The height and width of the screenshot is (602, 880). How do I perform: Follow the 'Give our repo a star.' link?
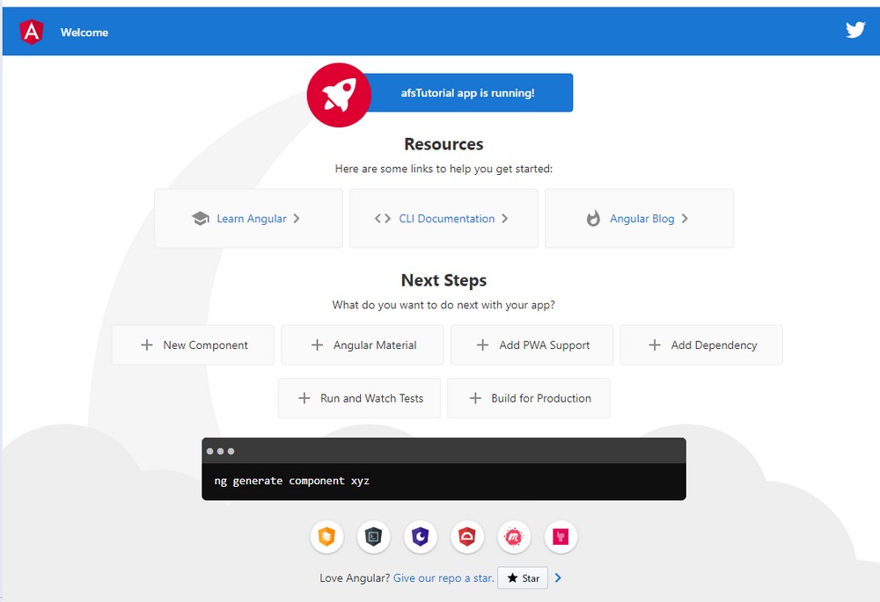tap(444, 578)
